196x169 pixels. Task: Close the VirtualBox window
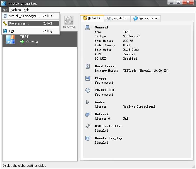[x=188, y=3]
